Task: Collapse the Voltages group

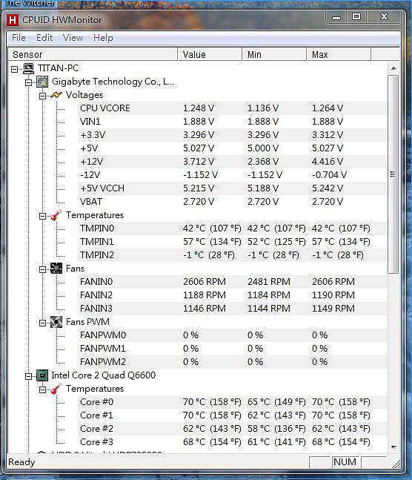Action: [42, 96]
